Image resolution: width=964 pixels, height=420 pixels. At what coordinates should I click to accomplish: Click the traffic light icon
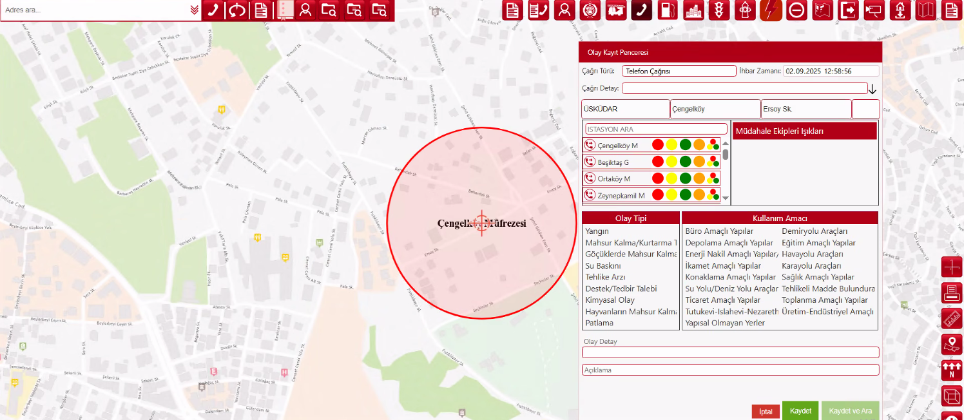719,10
